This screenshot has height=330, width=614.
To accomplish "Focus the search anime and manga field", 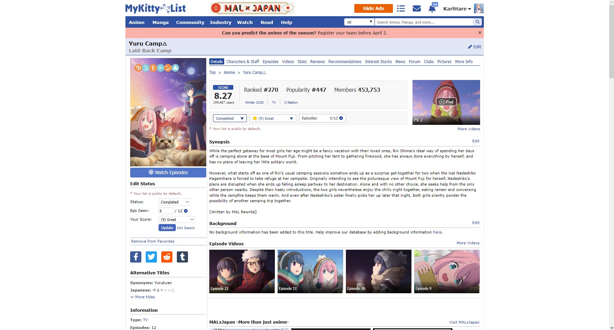I will click(424, 22).
